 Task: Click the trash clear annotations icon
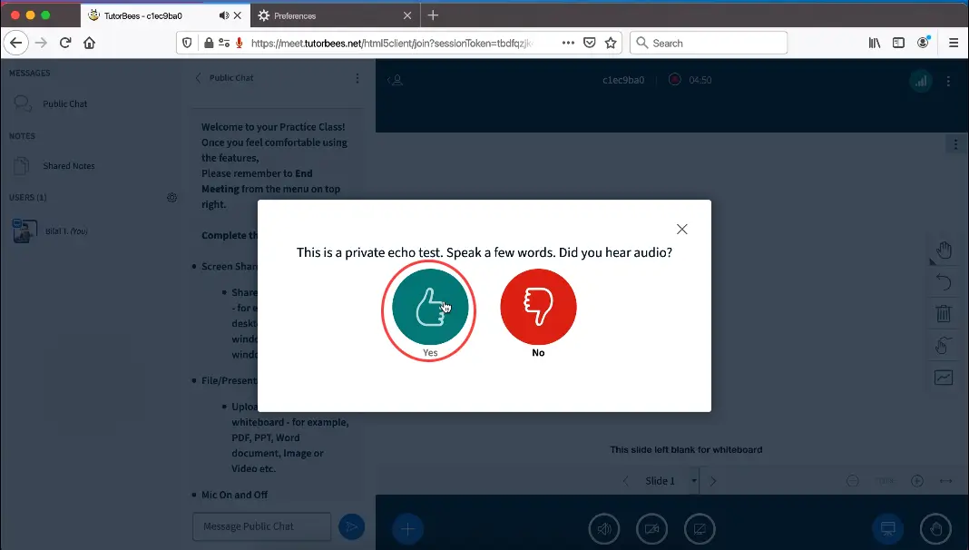[x=944, y=314]
